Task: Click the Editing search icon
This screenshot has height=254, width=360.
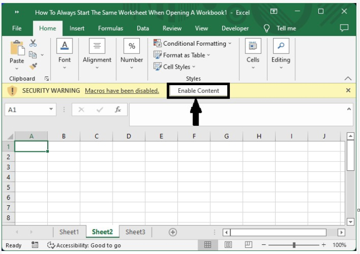Action: (x=281, y=46)
